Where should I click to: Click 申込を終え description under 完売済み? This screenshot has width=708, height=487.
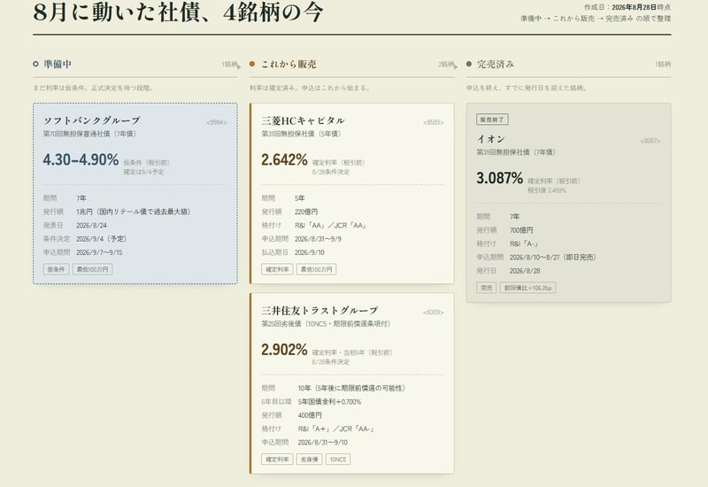(527, 88)
